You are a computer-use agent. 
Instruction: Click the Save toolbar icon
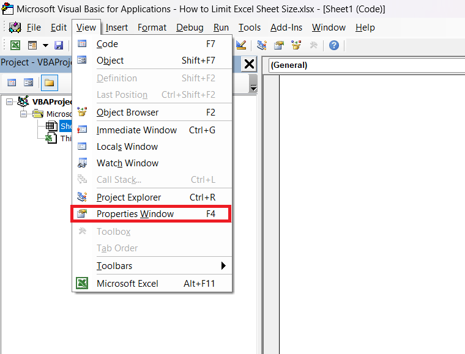coord(59,45)
